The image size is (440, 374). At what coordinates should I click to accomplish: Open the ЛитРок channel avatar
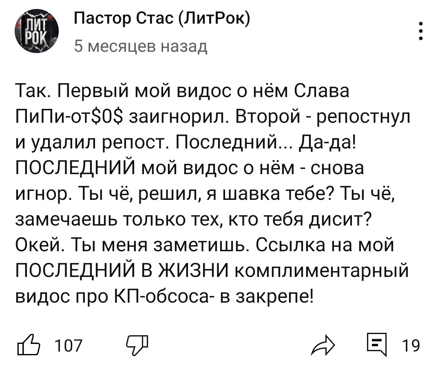(x=37, y=31)
